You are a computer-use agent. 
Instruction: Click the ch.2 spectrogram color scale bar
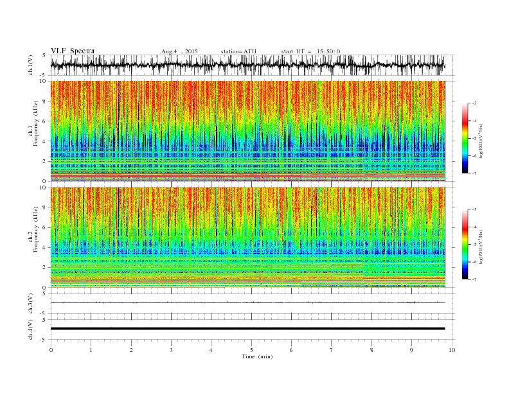tap(465, 245)
